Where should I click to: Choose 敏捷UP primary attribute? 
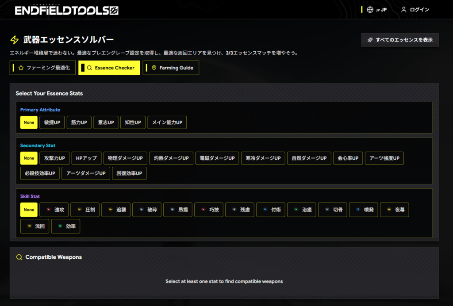coord(52,122)
